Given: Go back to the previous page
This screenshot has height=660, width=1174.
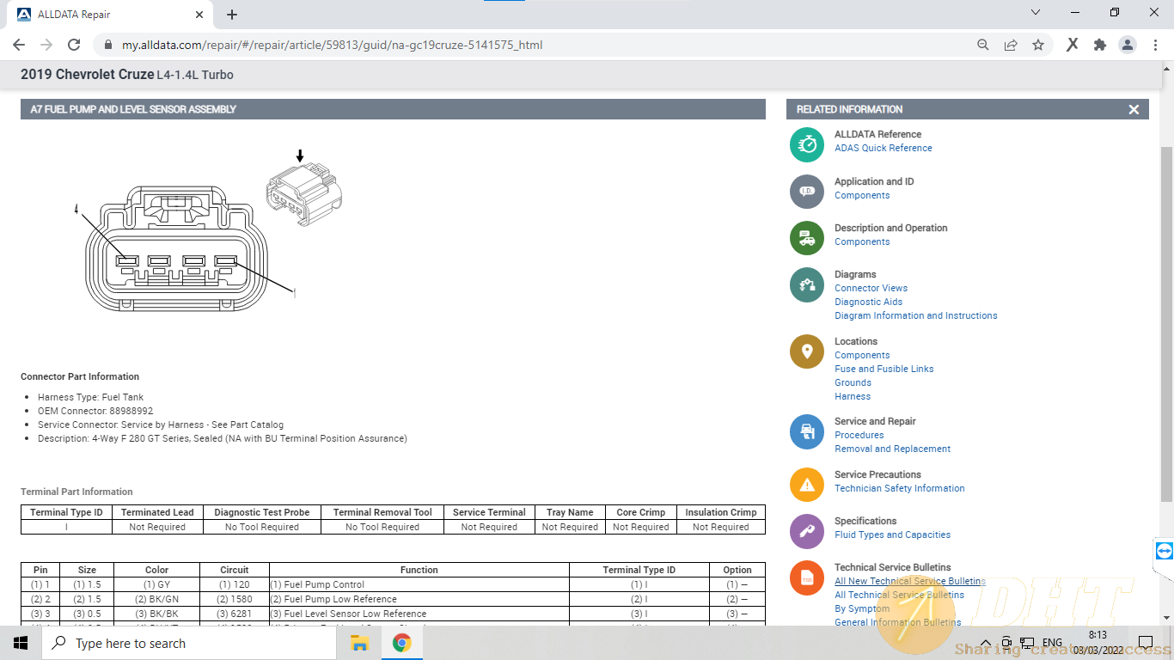Looking at the screenshot, I should (19, 45).
